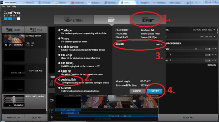Click increase arrow in topmost Properties slider row
219x122 pixels.
coord(216,49)
